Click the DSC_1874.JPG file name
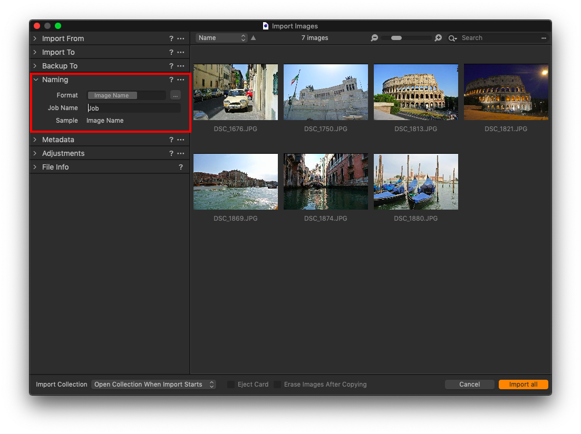 point(326,219)
